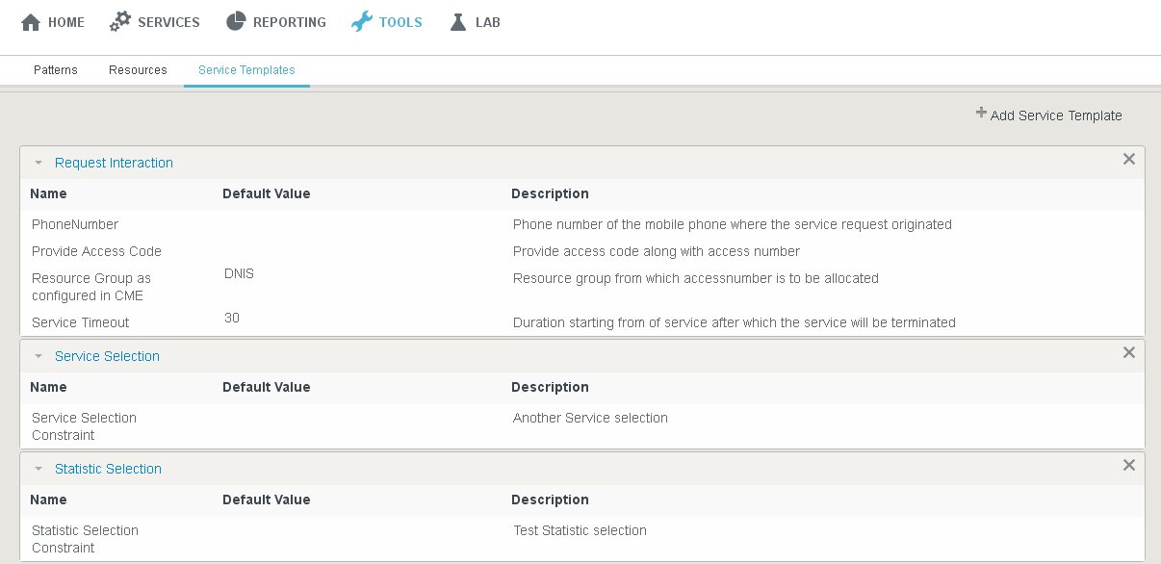This screenshot has width=1161, height=564.
Task: Collapse the Service Selection section arrow
Action: [x=39, y=357]
